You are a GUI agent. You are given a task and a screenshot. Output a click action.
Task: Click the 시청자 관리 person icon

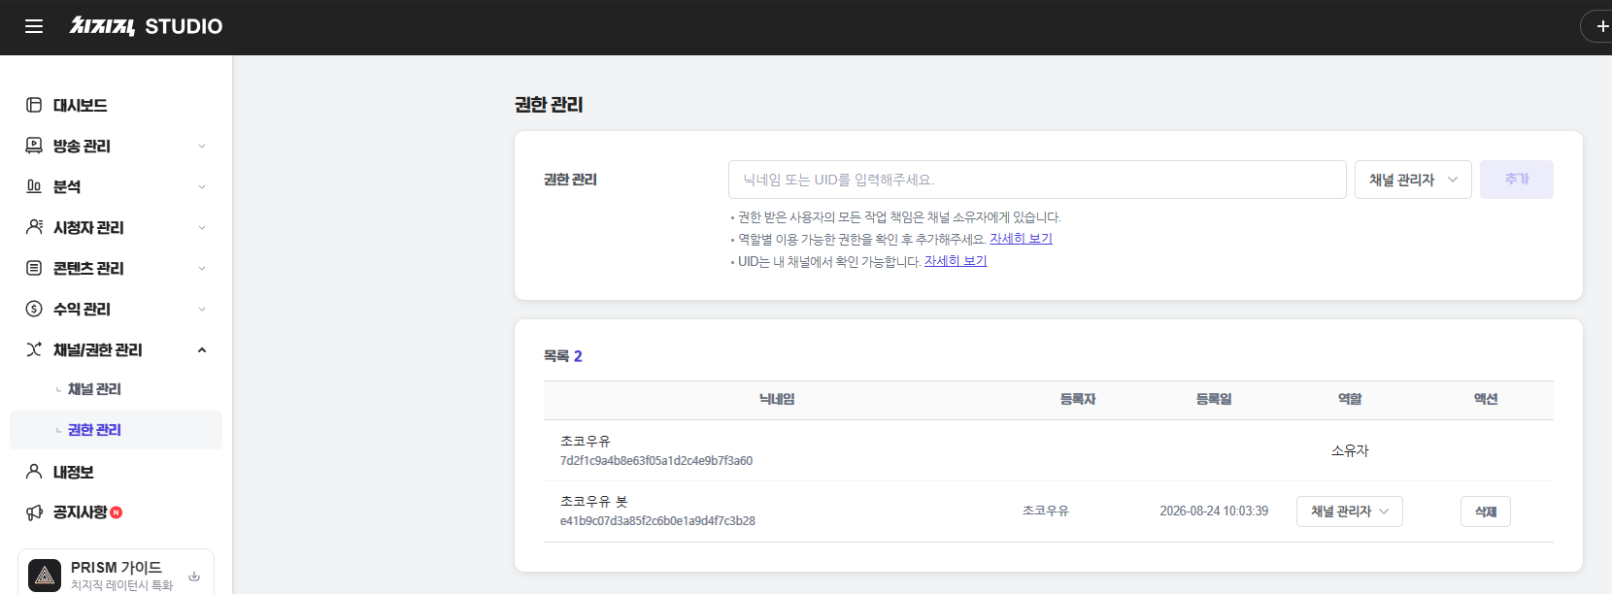pos(34,227)
